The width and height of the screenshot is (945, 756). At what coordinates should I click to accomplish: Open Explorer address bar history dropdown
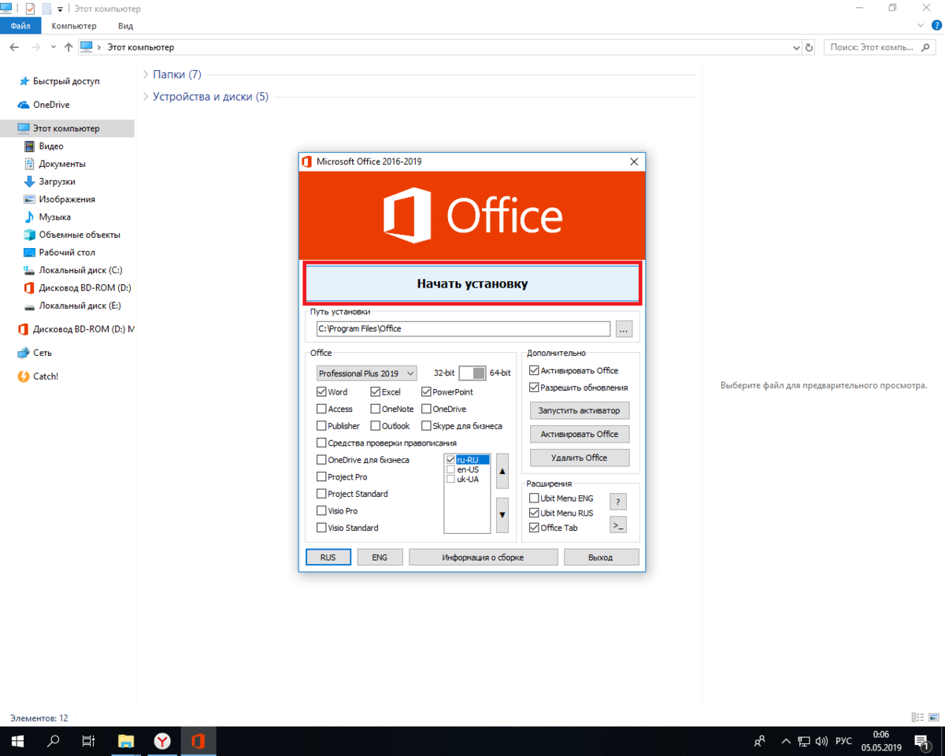[x=795, y=47]
